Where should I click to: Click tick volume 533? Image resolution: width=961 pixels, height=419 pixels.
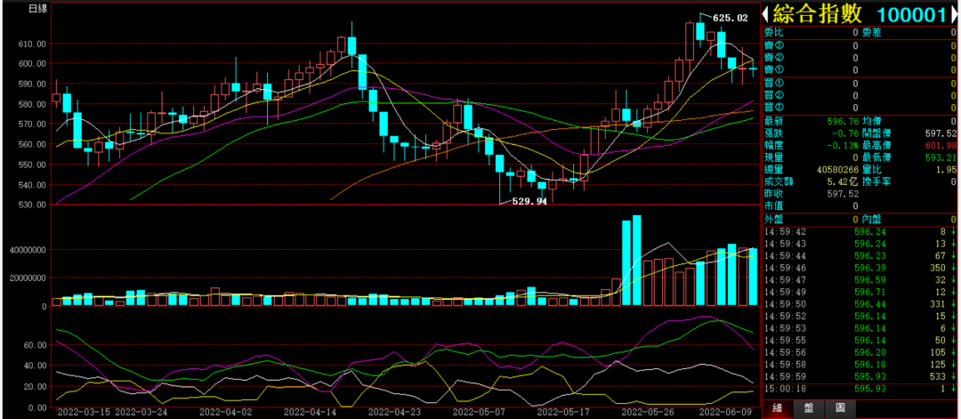click(938, 376)
